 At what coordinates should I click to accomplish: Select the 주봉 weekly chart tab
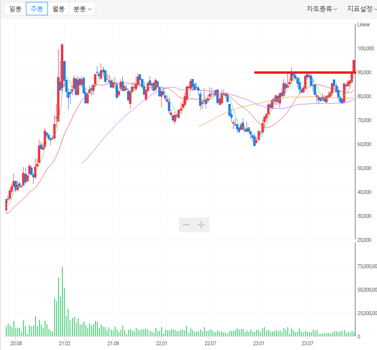point(37,9)
